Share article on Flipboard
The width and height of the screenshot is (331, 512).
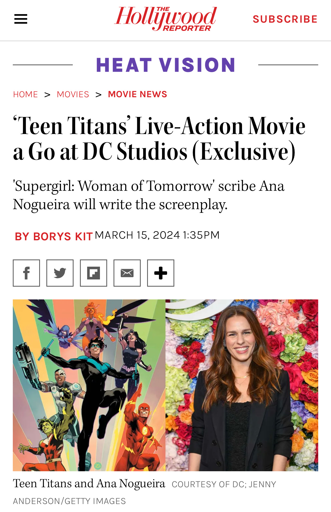[94, 273]
